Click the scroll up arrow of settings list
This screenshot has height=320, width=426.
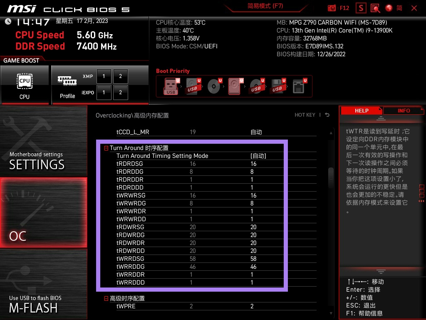331,133
